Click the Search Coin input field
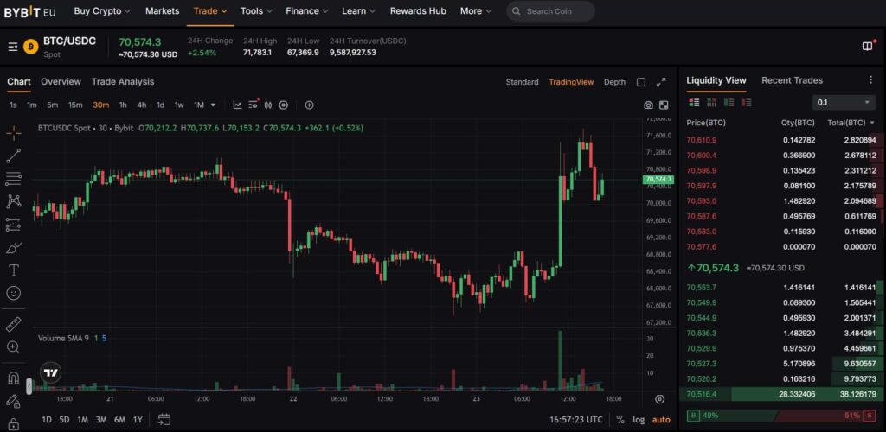Image resolution: width=886 pixels, height=432 pixels. pyautogui.click(x=550, y=10)
